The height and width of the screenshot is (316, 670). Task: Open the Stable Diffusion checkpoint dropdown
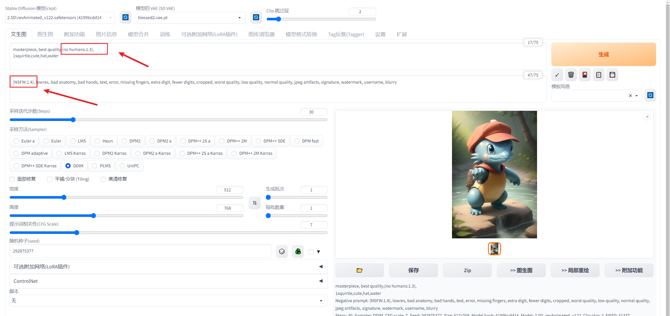60,18
